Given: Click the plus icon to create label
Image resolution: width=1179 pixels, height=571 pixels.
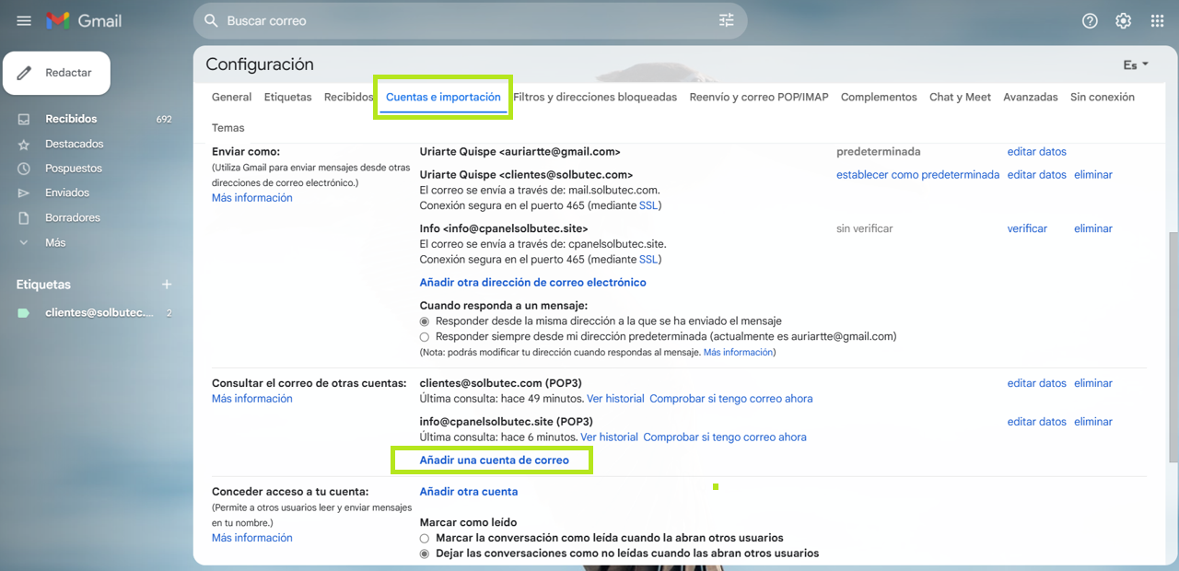Looking at the screenshot, I should tap(167, 285).
